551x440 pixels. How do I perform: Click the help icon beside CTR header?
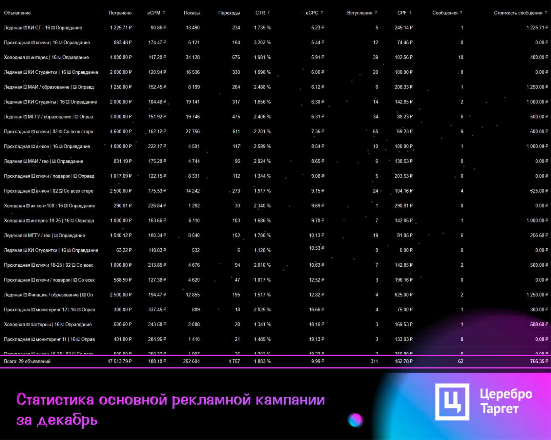pos(269,12)
